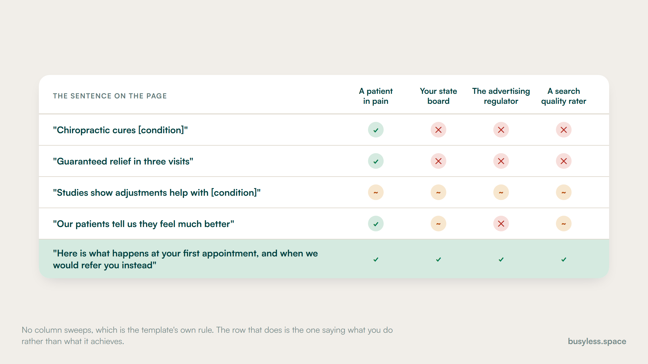
Task: Click tilde icon for Studies show advertising regulator
Action: point(501,193)
